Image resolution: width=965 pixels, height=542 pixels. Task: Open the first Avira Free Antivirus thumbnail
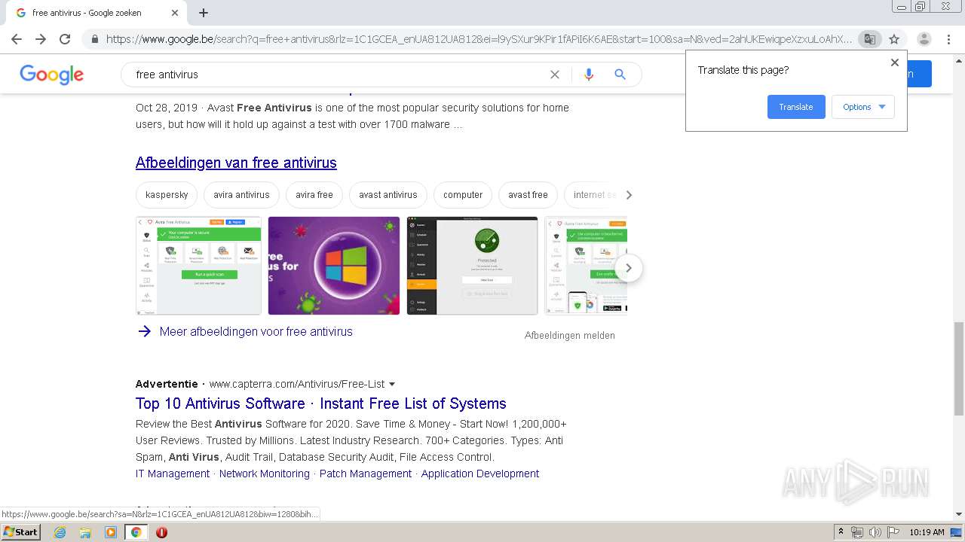click(x=198, y=266)
